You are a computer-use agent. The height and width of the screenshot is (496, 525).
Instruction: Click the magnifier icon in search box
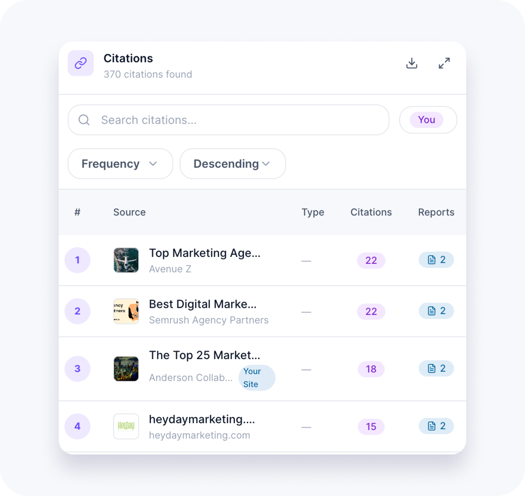click(84, 120)
